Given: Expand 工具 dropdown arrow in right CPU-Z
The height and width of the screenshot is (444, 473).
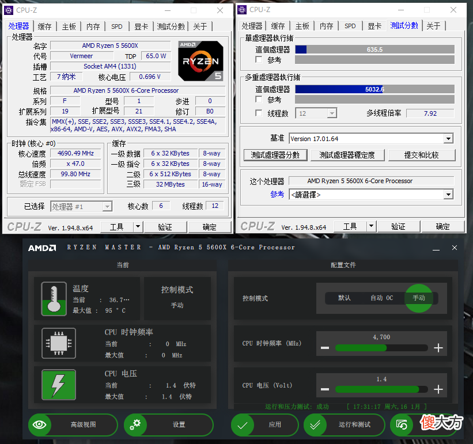Looking at the screenshot, I should [372, 226].
